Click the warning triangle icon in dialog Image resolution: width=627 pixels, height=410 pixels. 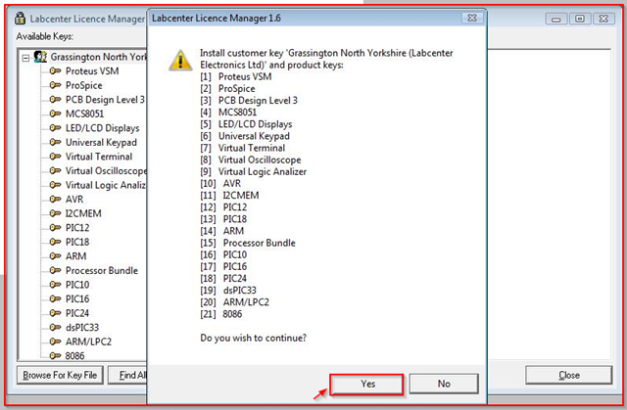(180, 61)
